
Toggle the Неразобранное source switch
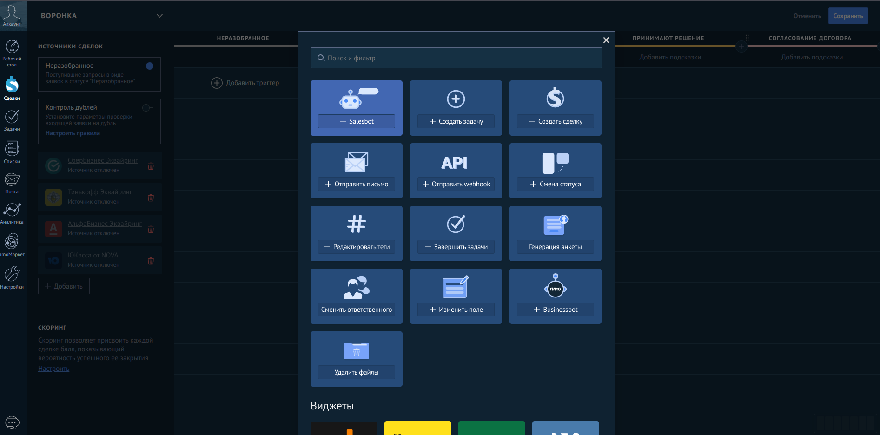pos(148,66)
